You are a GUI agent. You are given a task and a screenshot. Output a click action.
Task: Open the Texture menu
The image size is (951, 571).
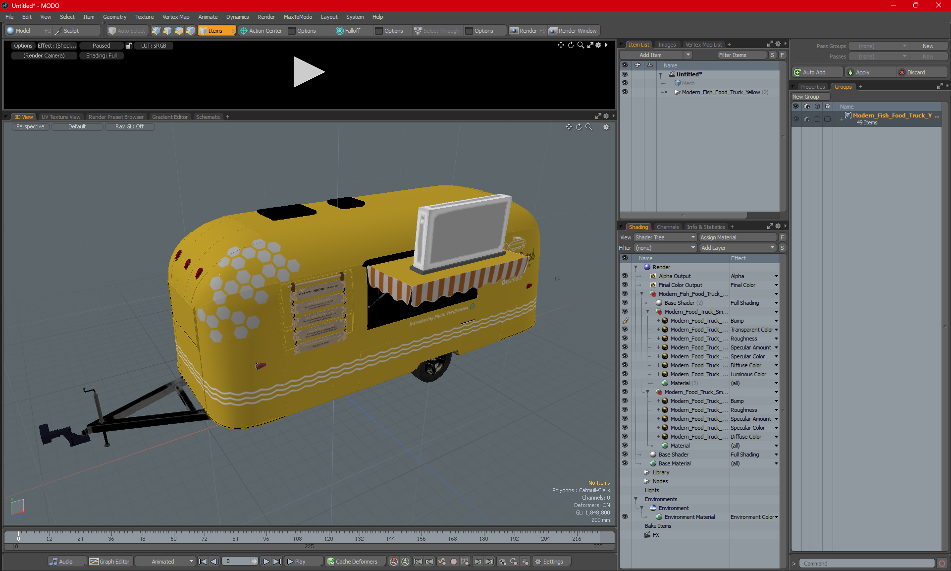[144, 17]
